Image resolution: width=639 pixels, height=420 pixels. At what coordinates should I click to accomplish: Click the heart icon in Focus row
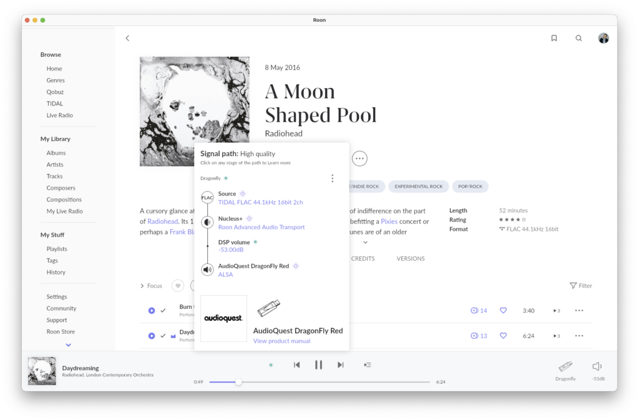coord(178,286)
